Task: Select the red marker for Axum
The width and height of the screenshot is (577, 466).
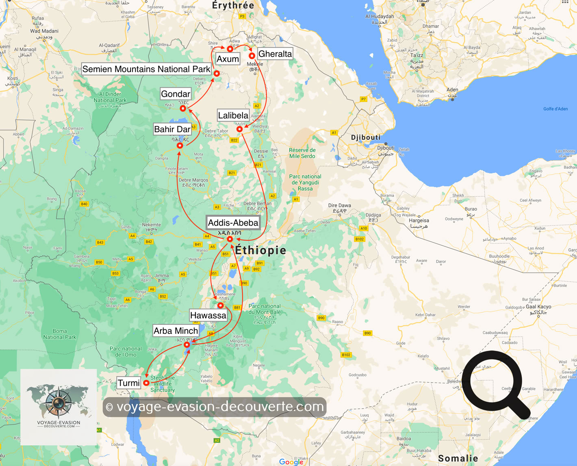Action: coord(230,49)
